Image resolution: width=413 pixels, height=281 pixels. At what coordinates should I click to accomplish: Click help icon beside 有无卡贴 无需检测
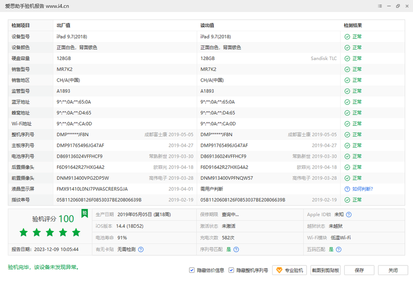[141, 249]
